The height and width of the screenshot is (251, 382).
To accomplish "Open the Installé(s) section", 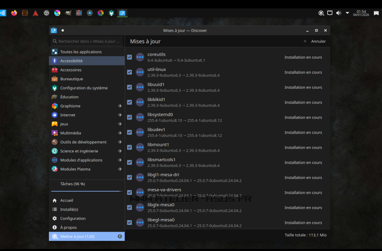I will [69, 209].
